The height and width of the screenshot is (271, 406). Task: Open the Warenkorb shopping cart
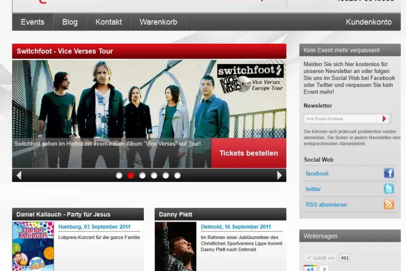pos(158,22)
